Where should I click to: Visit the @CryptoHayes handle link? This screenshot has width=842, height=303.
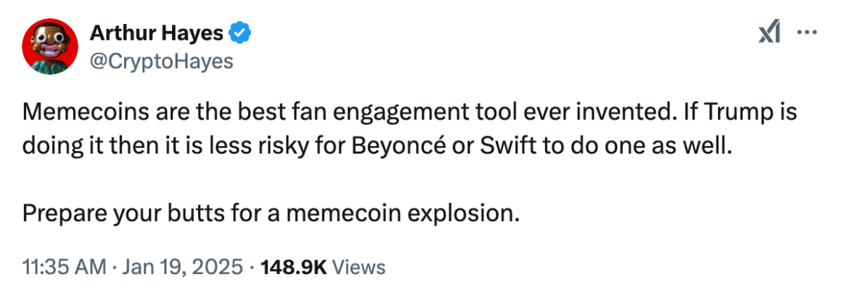(160, 62)
